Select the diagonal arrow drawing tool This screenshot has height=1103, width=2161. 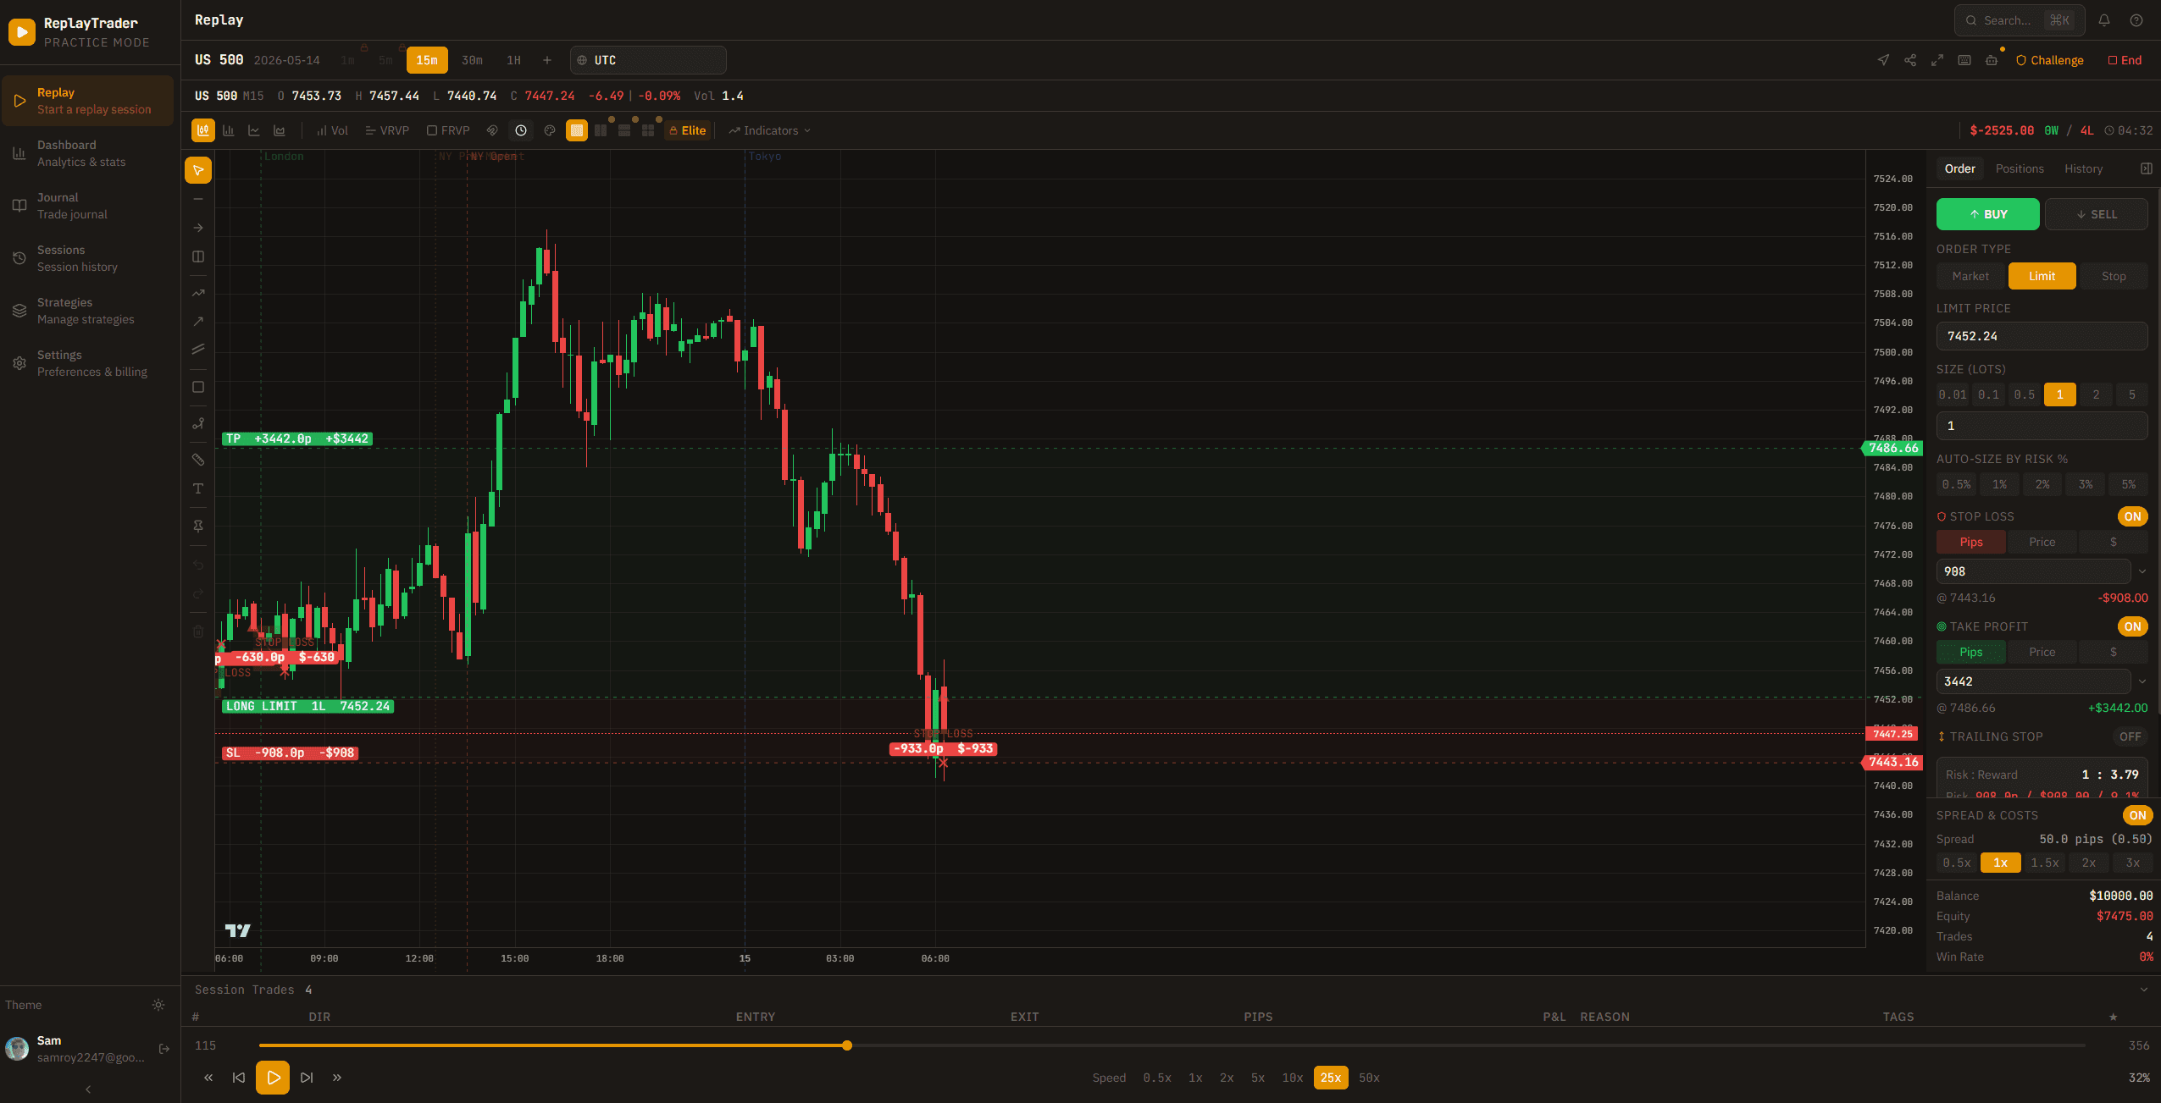[198, 322]
